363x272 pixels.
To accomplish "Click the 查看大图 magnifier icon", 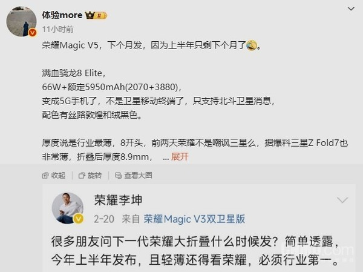I will [x=119, y=176].
